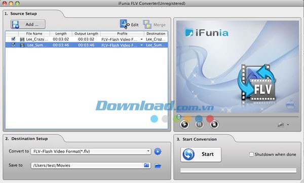This screenshot has height=183, width=304.
Task: Click the green zoom window button
Action: tap(17, 3)
